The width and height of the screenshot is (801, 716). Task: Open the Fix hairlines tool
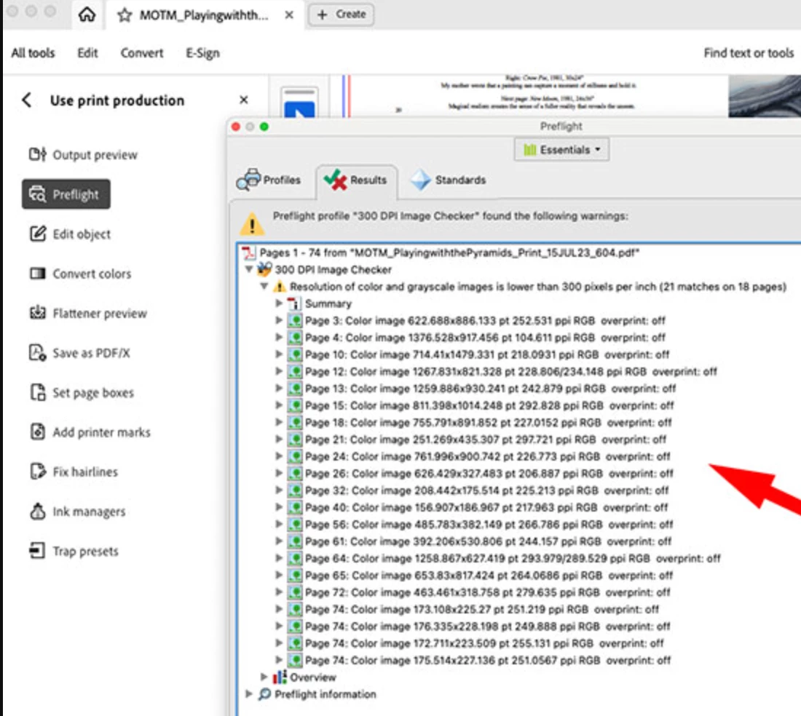point(74,472)
